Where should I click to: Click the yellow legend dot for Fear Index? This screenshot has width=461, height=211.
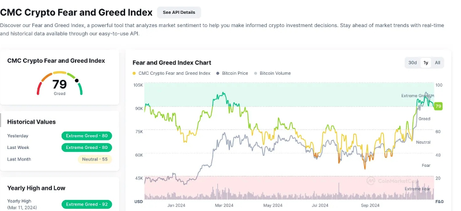134,74
